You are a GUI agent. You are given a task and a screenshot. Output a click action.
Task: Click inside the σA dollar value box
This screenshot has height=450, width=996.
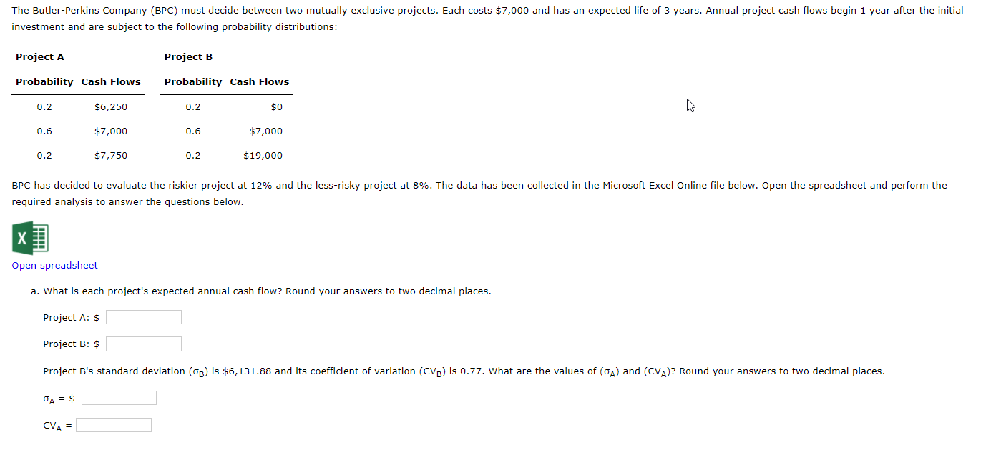[119, 398]
